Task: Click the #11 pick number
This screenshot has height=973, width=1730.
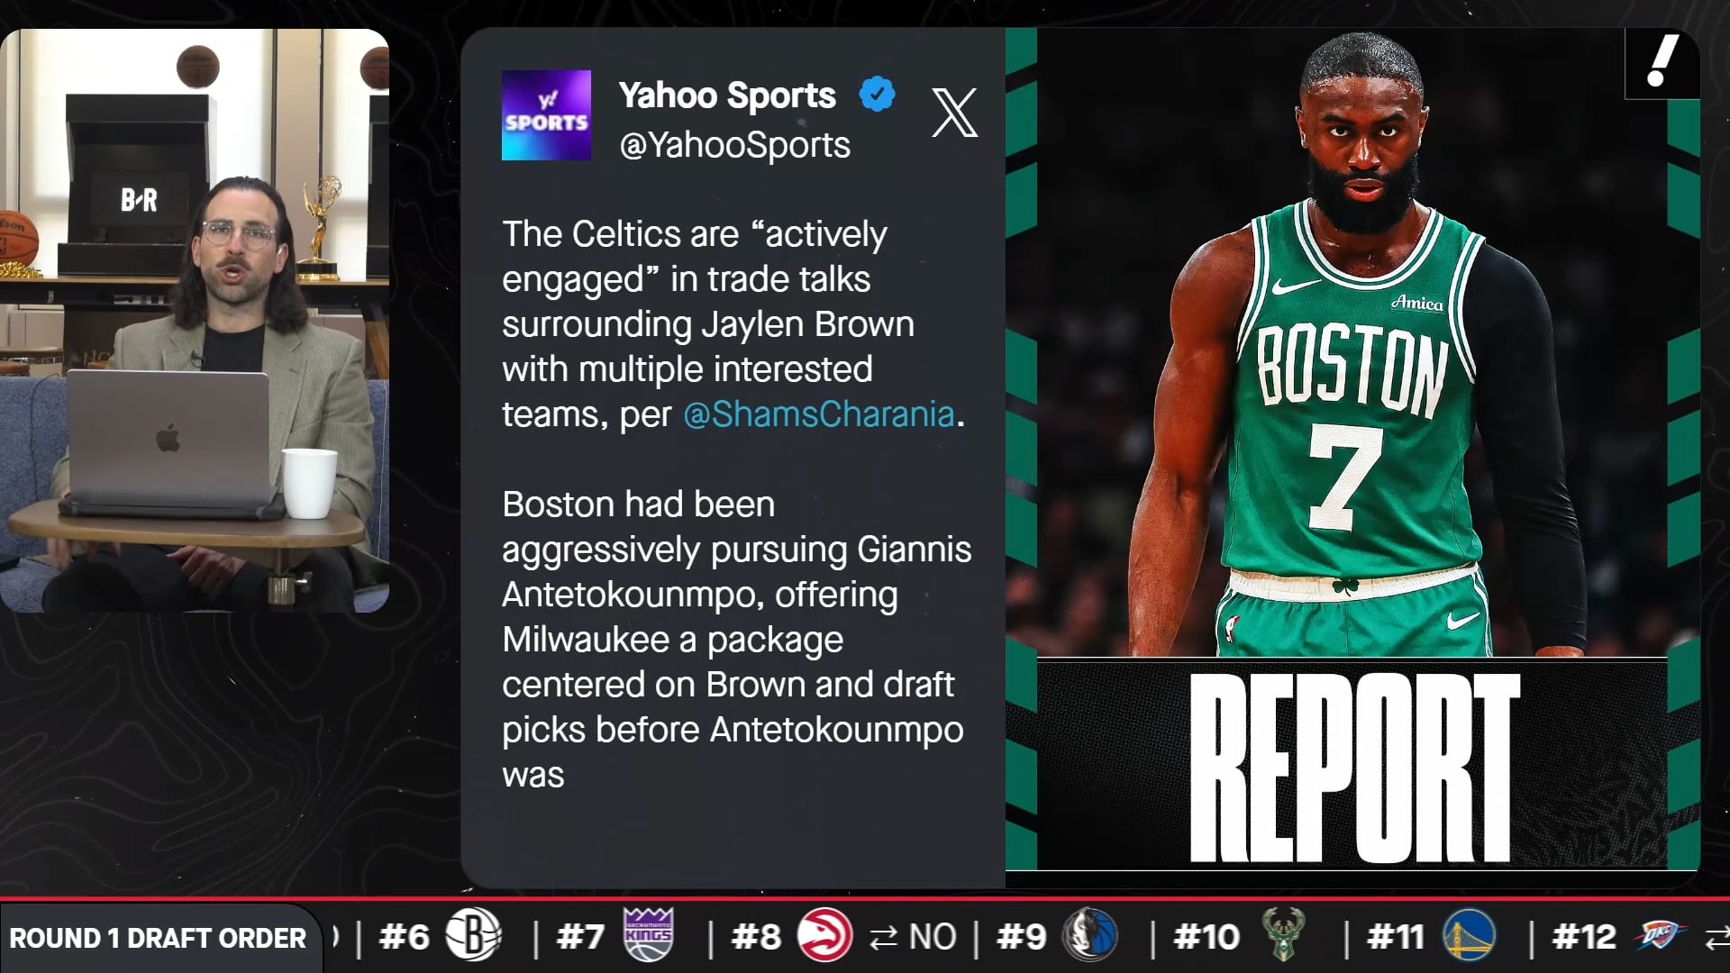Action: pos(1395,938)
